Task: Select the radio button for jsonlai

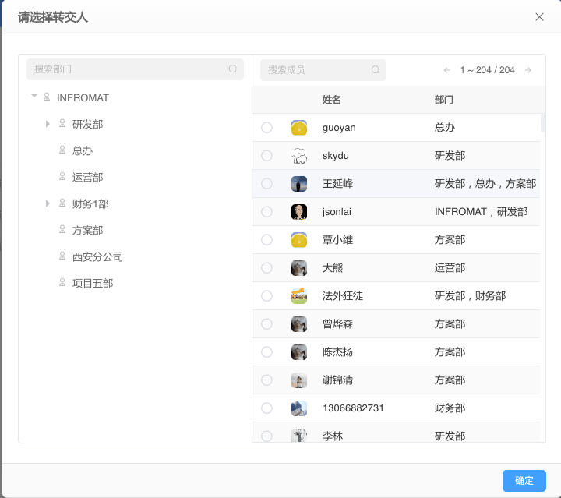Action: pyautogui.click(x=266, y=212)
